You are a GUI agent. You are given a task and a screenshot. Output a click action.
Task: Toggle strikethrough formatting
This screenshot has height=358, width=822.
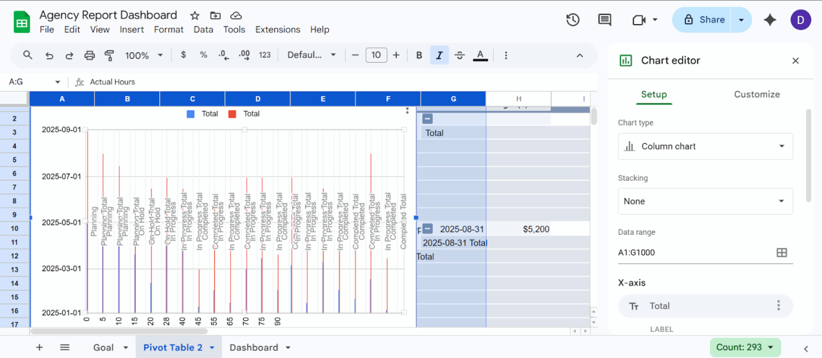pos(460,55)
